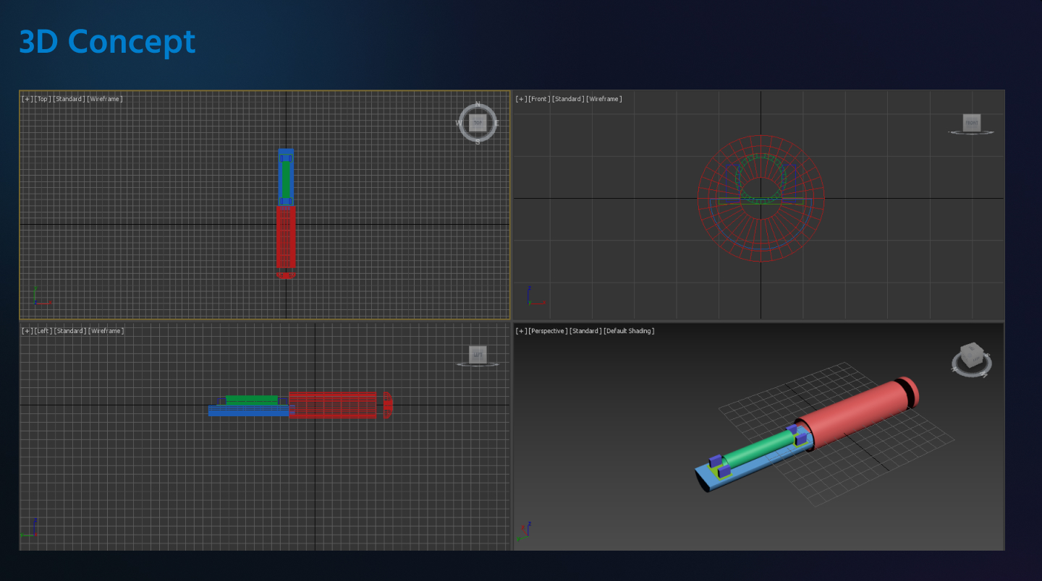
Task: Click the [Standard] label in Front viewport
Action: coord(568,99)
